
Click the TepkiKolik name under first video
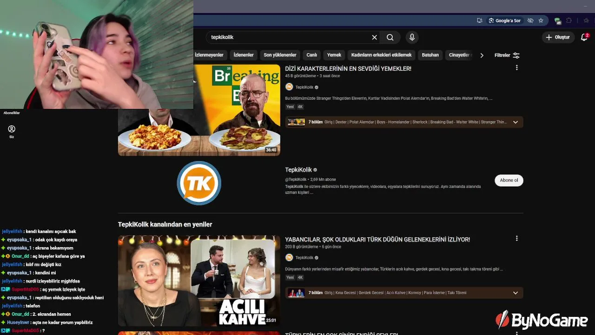(304, 87)
